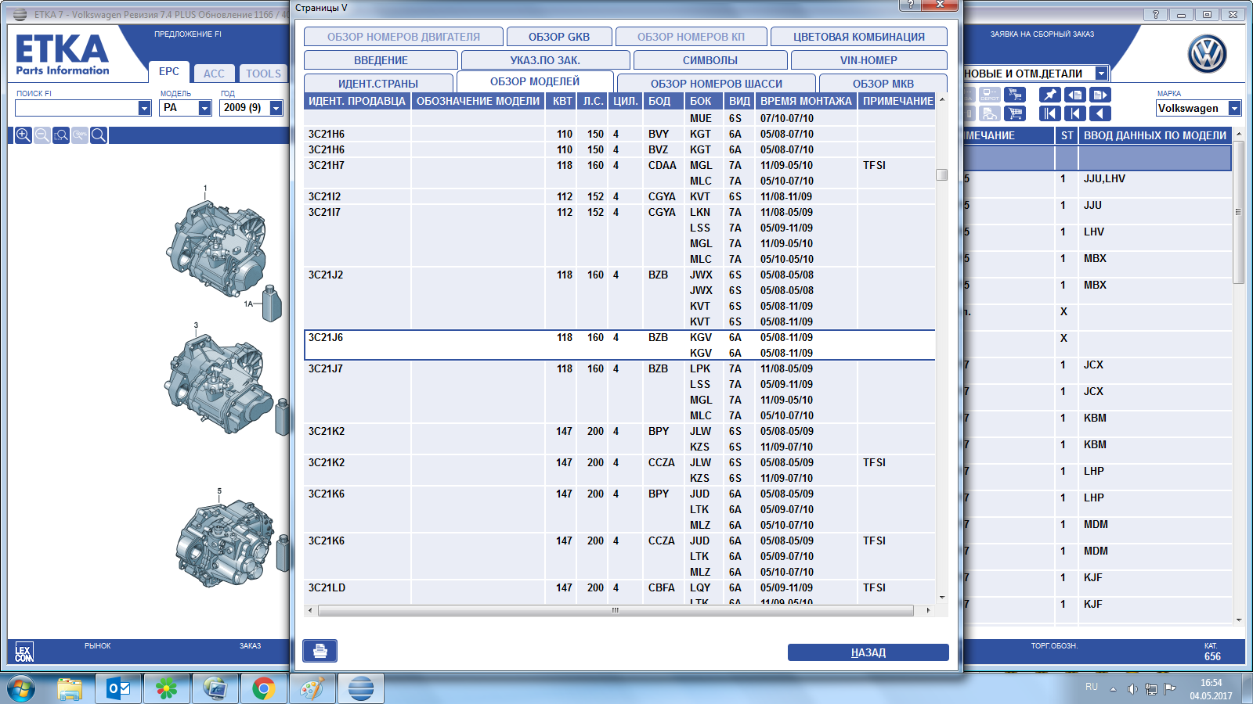Print the model overview page
The height and width of the screenshot is (704, 1253).
[x=320, y=651]
